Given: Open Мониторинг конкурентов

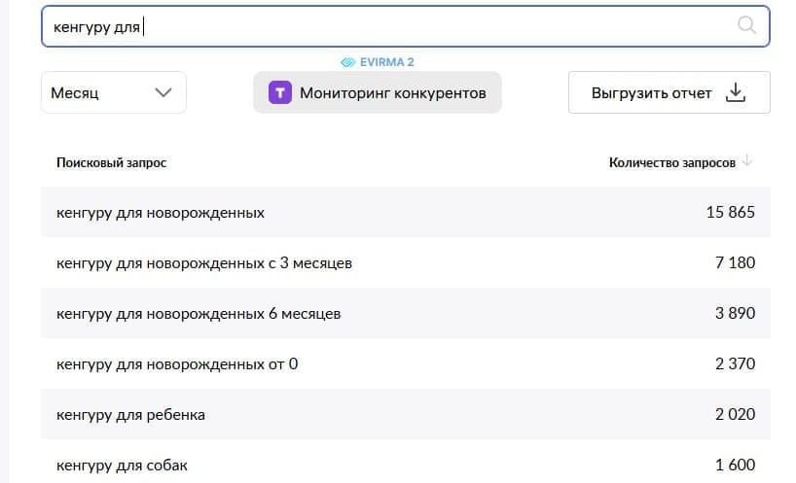Looking at the screenshot, I should pos(378,92).
